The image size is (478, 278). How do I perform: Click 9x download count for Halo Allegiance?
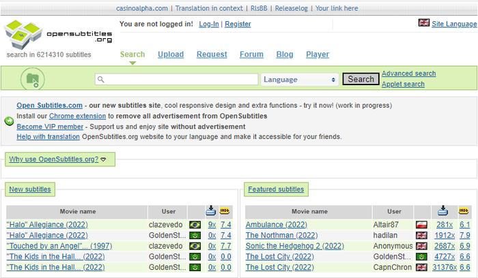point(212,225)
